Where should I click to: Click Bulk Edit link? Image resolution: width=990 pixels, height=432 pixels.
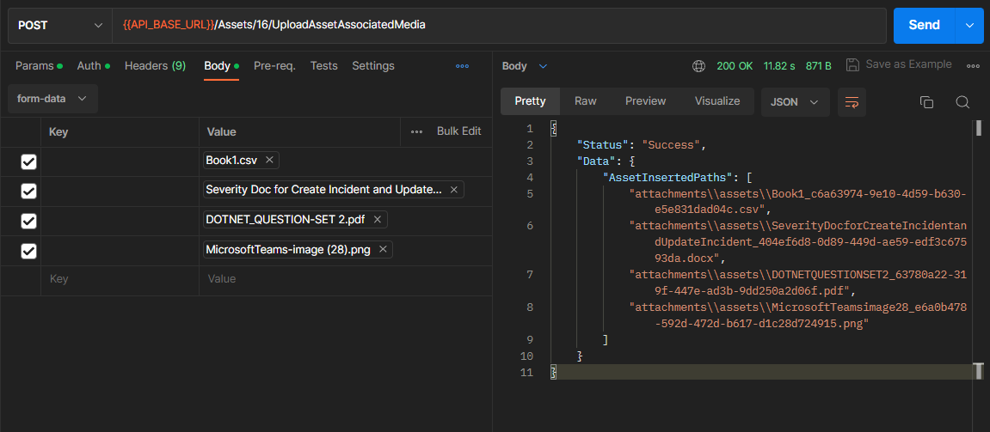tap(458, 131)
